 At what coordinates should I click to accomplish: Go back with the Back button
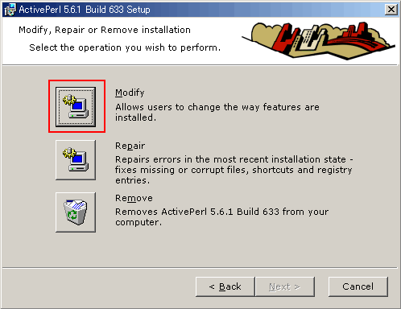click(x=225, y=286)
